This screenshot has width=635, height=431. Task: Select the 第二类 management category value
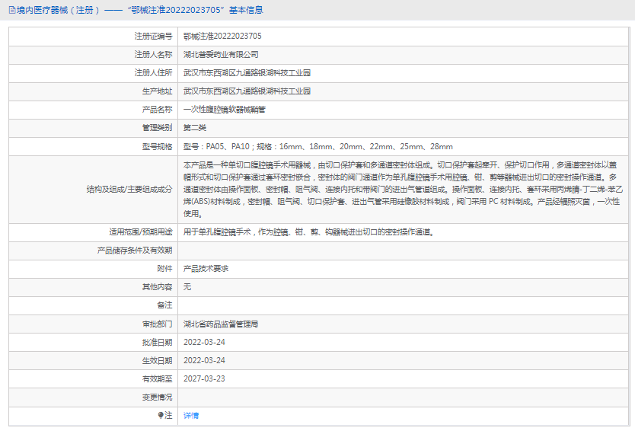pyautogui.click(x=195, y=128)
